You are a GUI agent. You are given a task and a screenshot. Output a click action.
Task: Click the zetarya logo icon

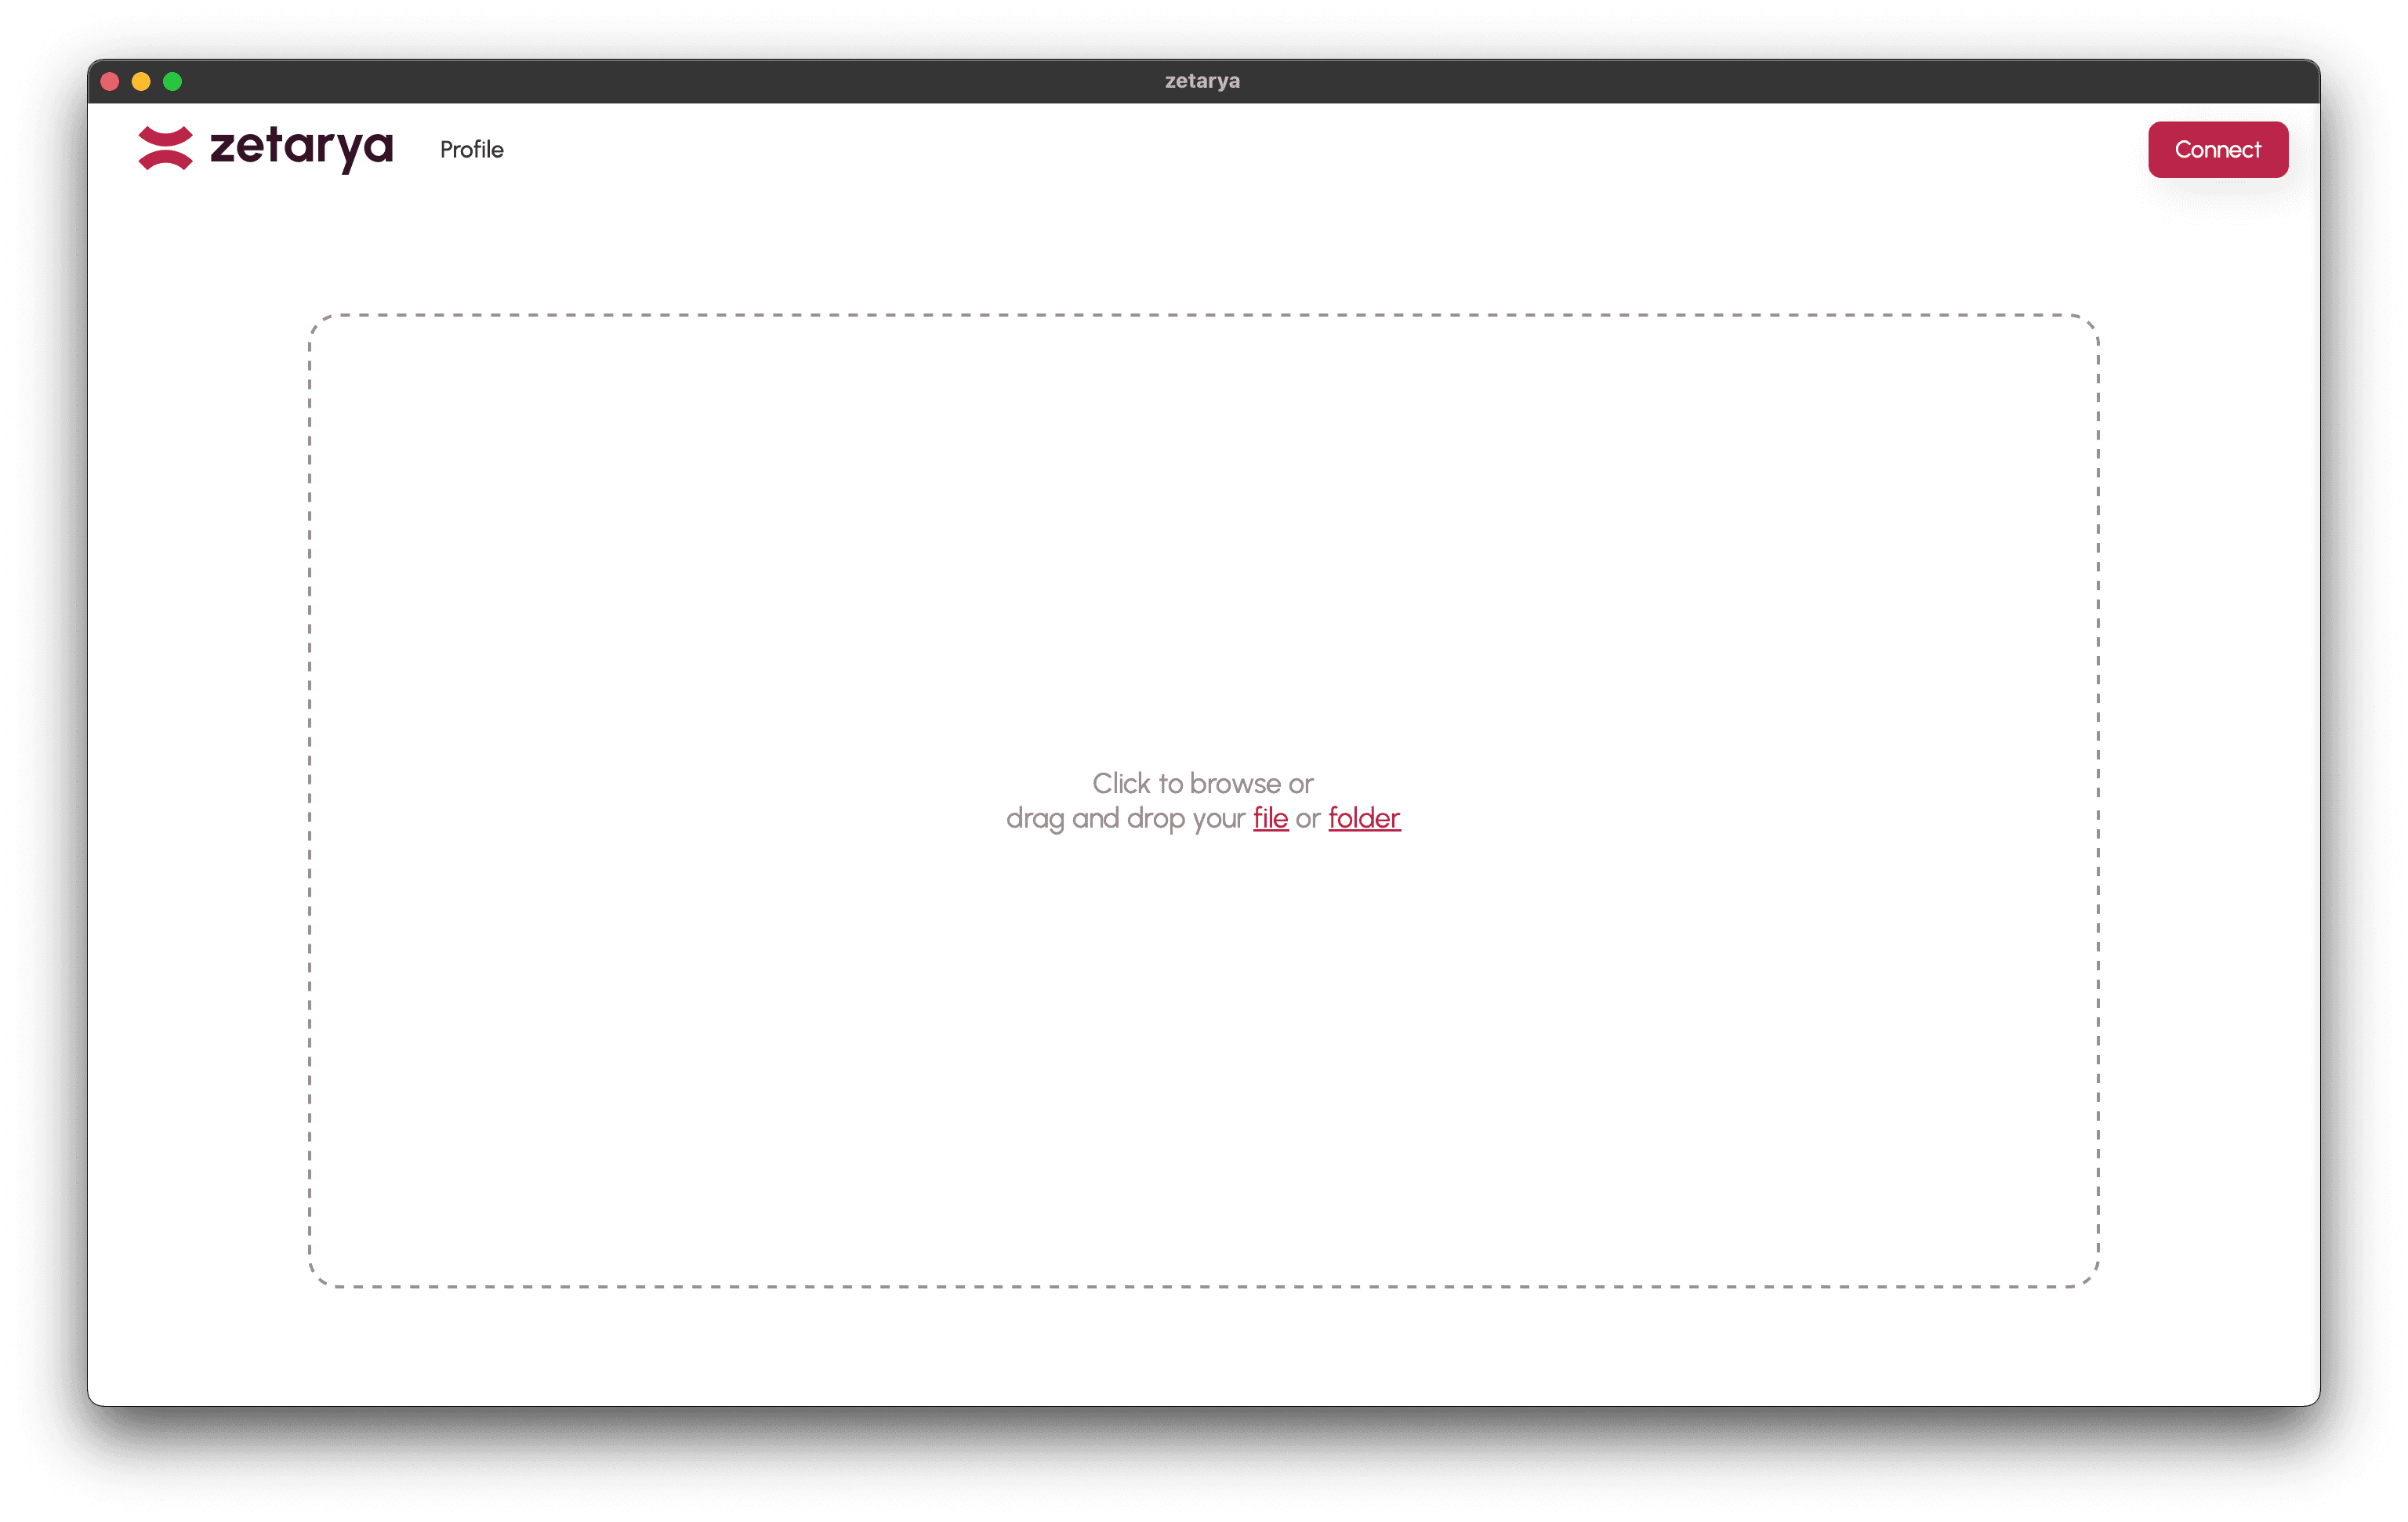(x=165, y=148)
